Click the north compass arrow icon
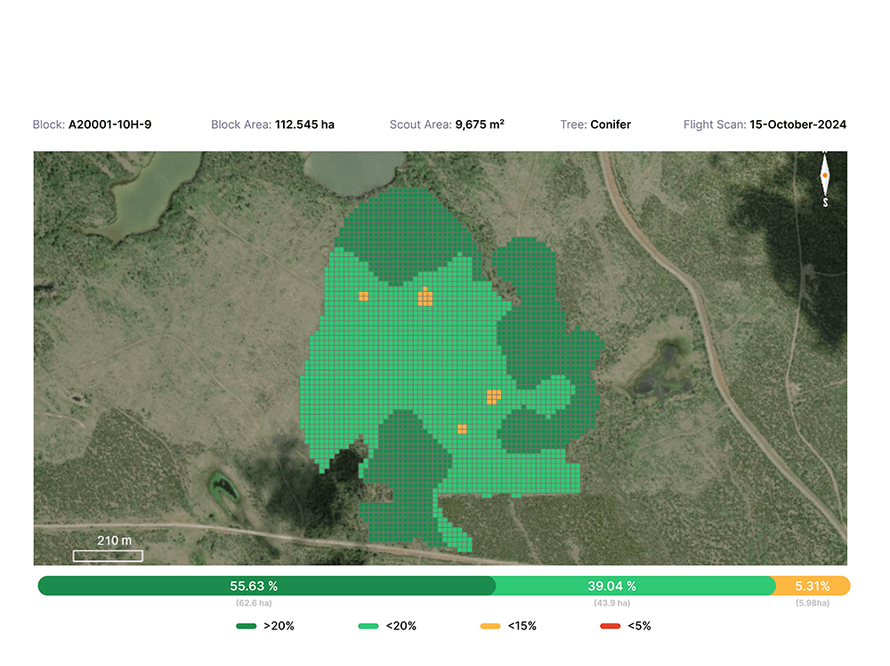This screenshot has height=666, width=890. click(x=825, y=179)
